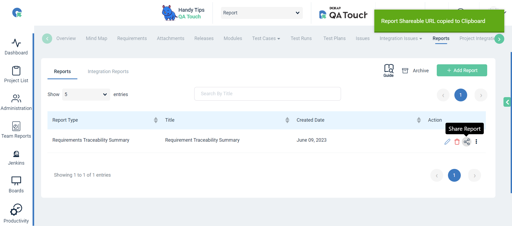Open more actions menu for report row

[x=476, y=142]
